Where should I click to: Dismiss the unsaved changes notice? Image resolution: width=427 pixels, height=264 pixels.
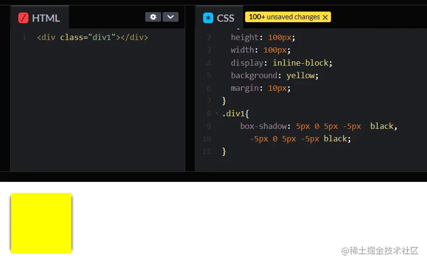coord(325,17)
